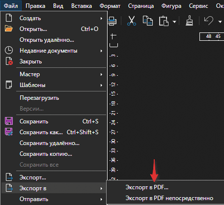Open the Правка menu
The image size is (224, 205).
[x=35, y=6]
